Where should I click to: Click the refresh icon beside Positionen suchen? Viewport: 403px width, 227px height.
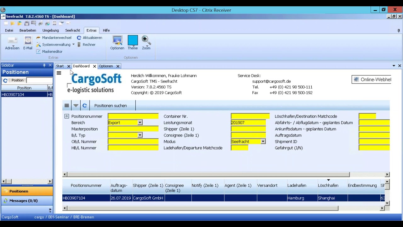(84, 106)
